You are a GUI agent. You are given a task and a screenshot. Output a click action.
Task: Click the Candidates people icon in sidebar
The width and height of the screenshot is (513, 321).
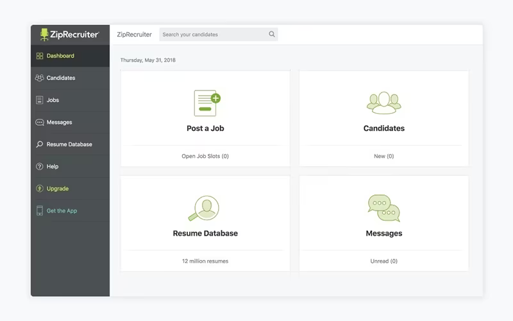(x=40, y=78)
